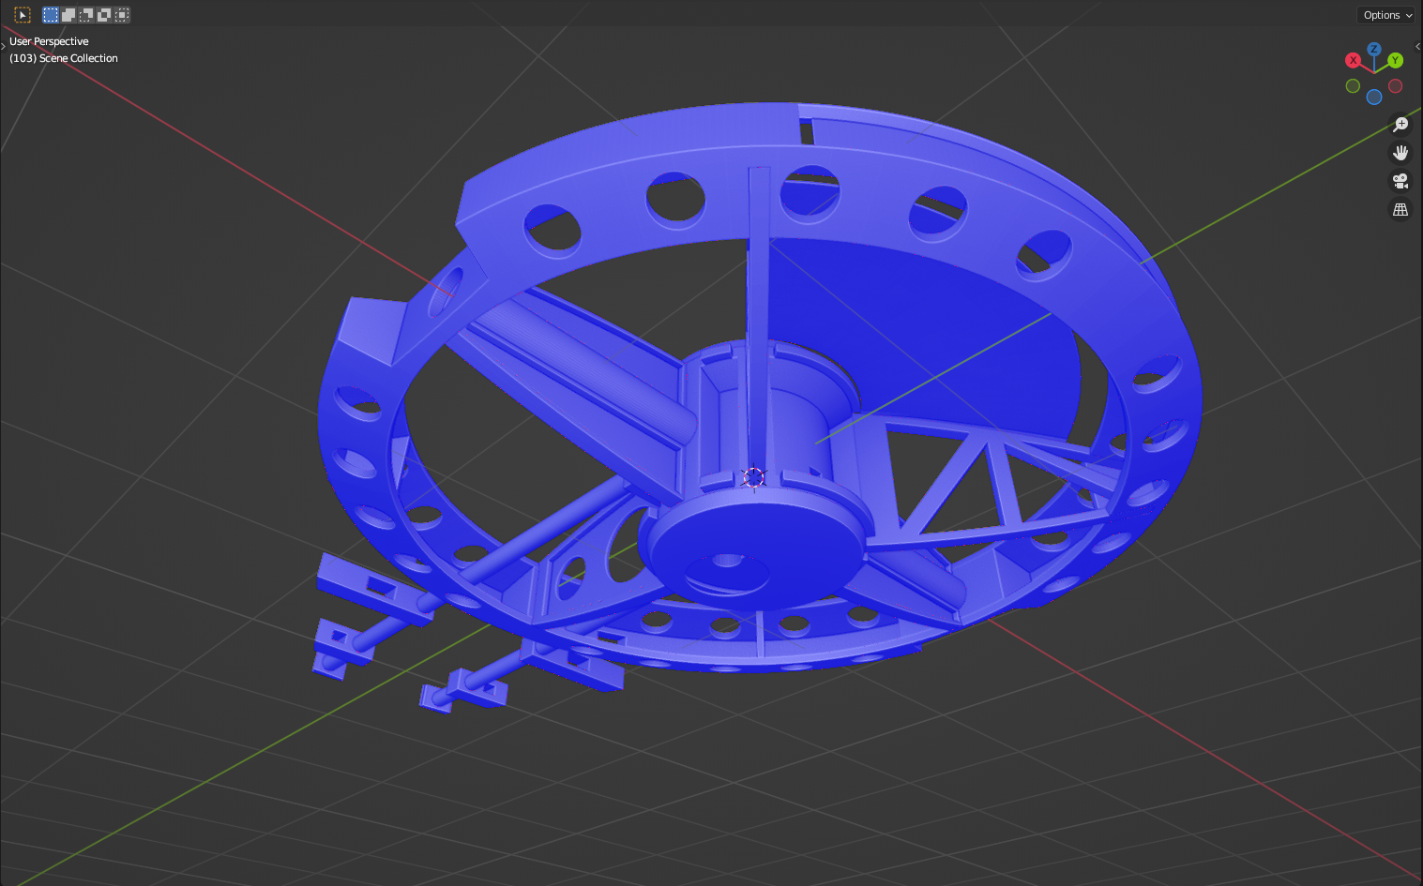1423x886 pixels.
Task: Click the 3D cursor at the hub
Action: coord(753,478)
